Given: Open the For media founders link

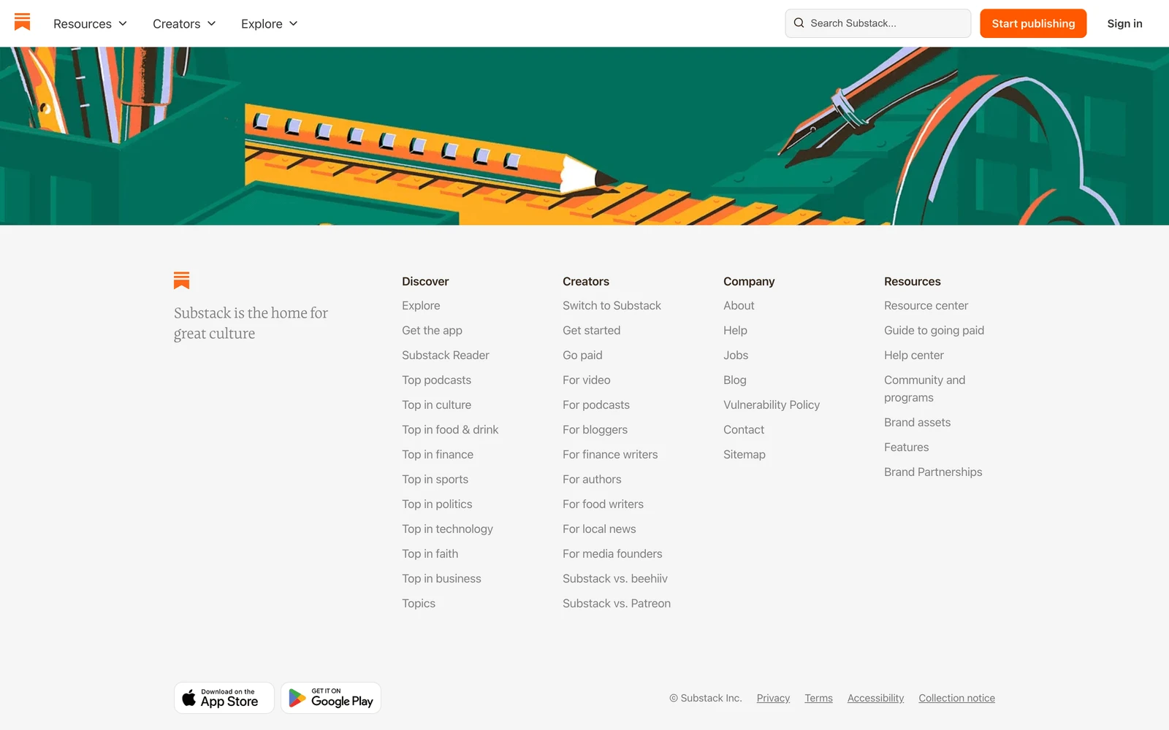Looking at the screenshot, I should point(612,554).
